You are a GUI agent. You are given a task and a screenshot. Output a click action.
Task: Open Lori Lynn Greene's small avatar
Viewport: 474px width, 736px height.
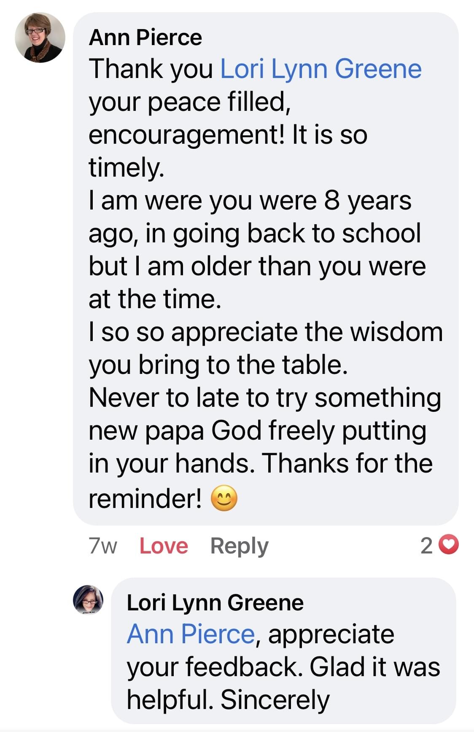pos(88,600)
